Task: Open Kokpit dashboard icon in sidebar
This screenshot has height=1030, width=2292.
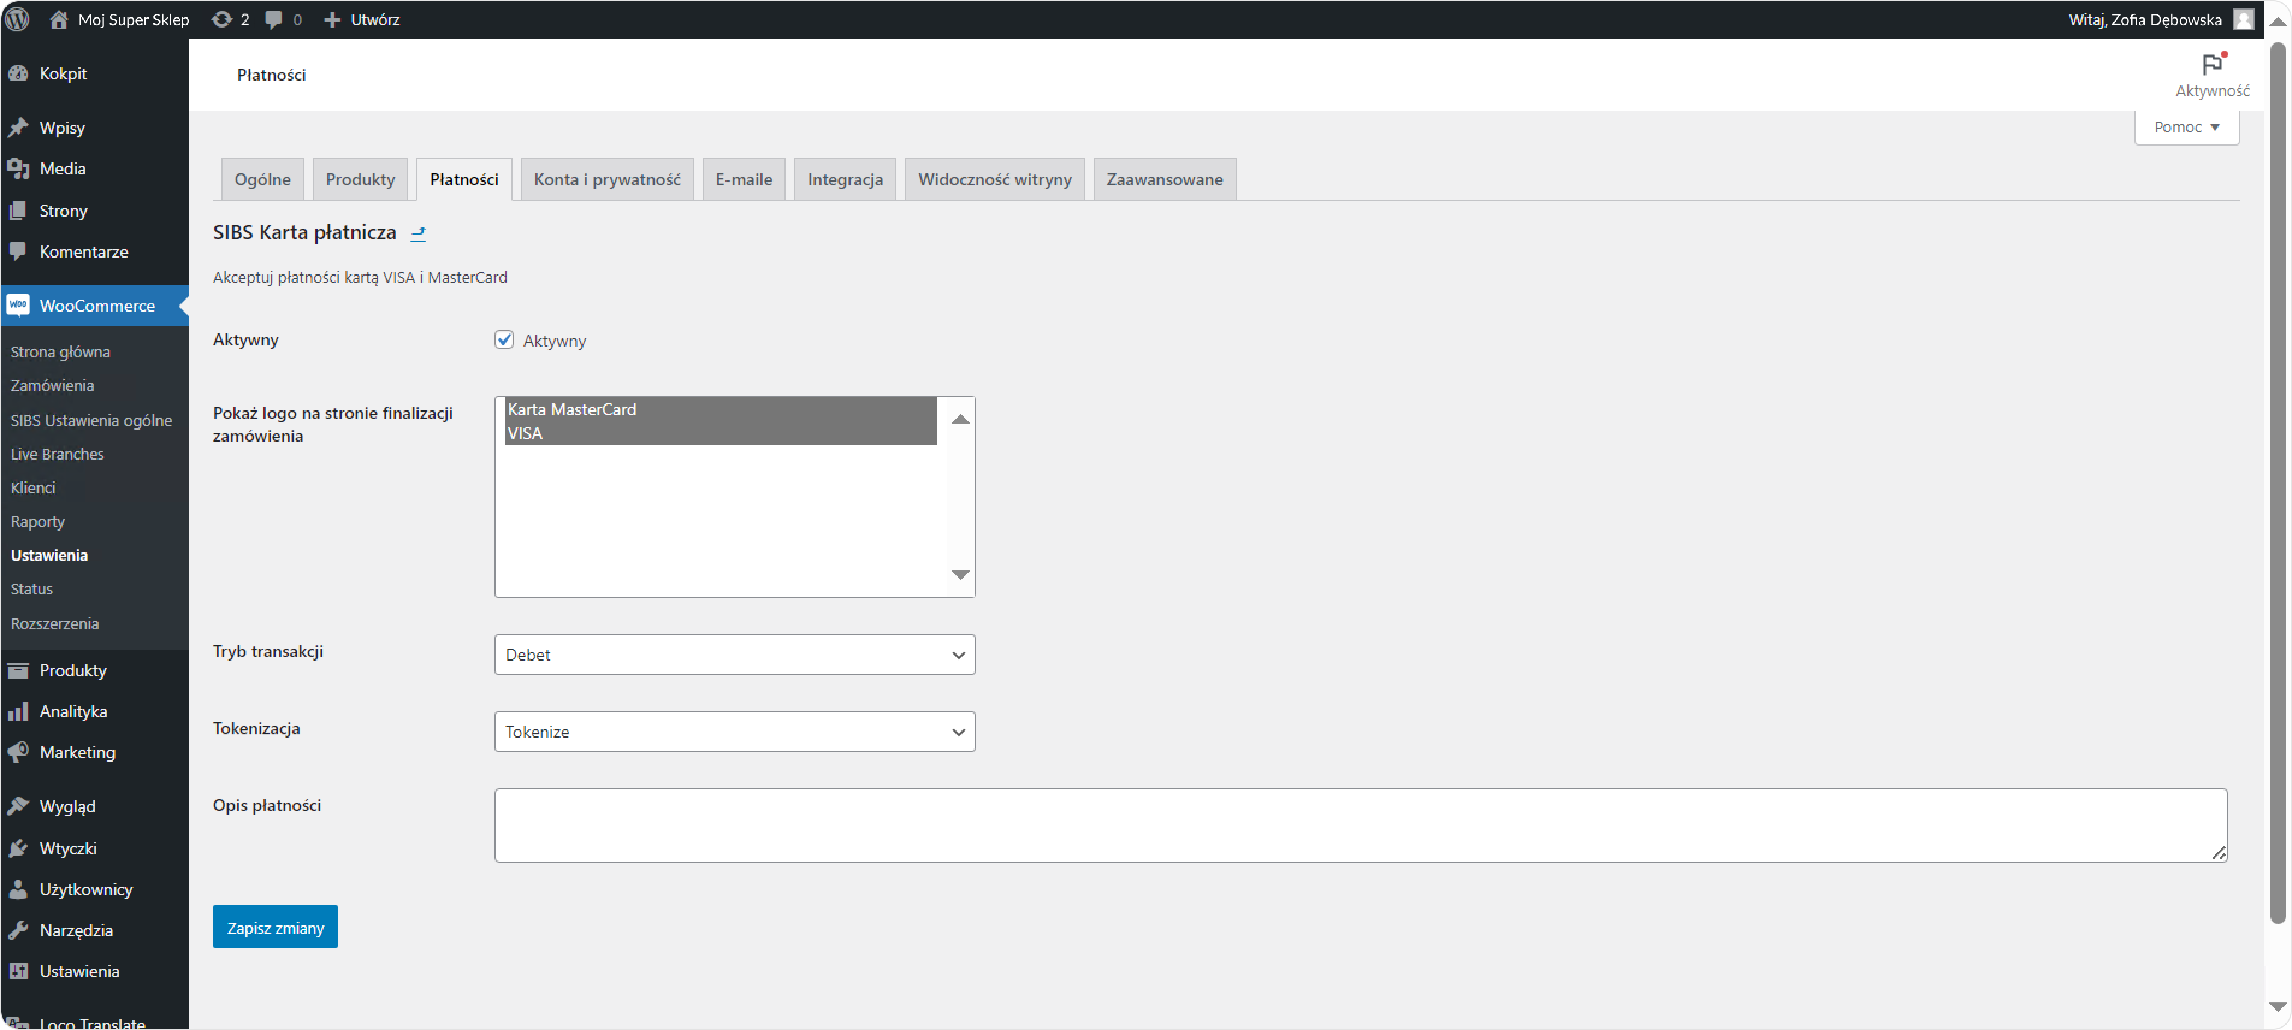Action: tap(18, 74)
